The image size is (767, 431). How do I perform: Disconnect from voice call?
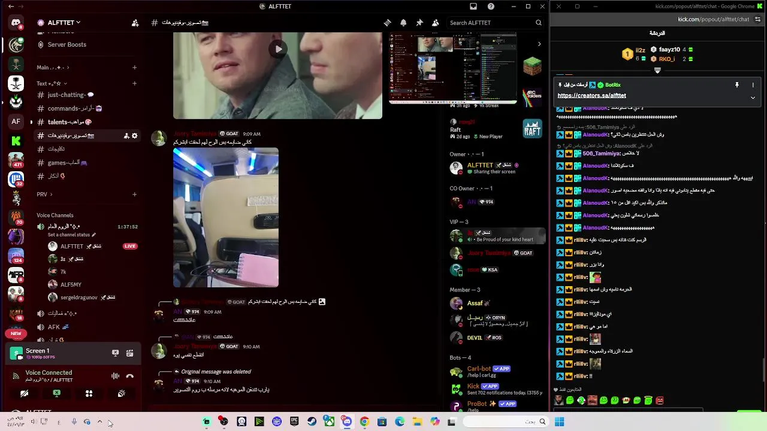coord(129,376)
